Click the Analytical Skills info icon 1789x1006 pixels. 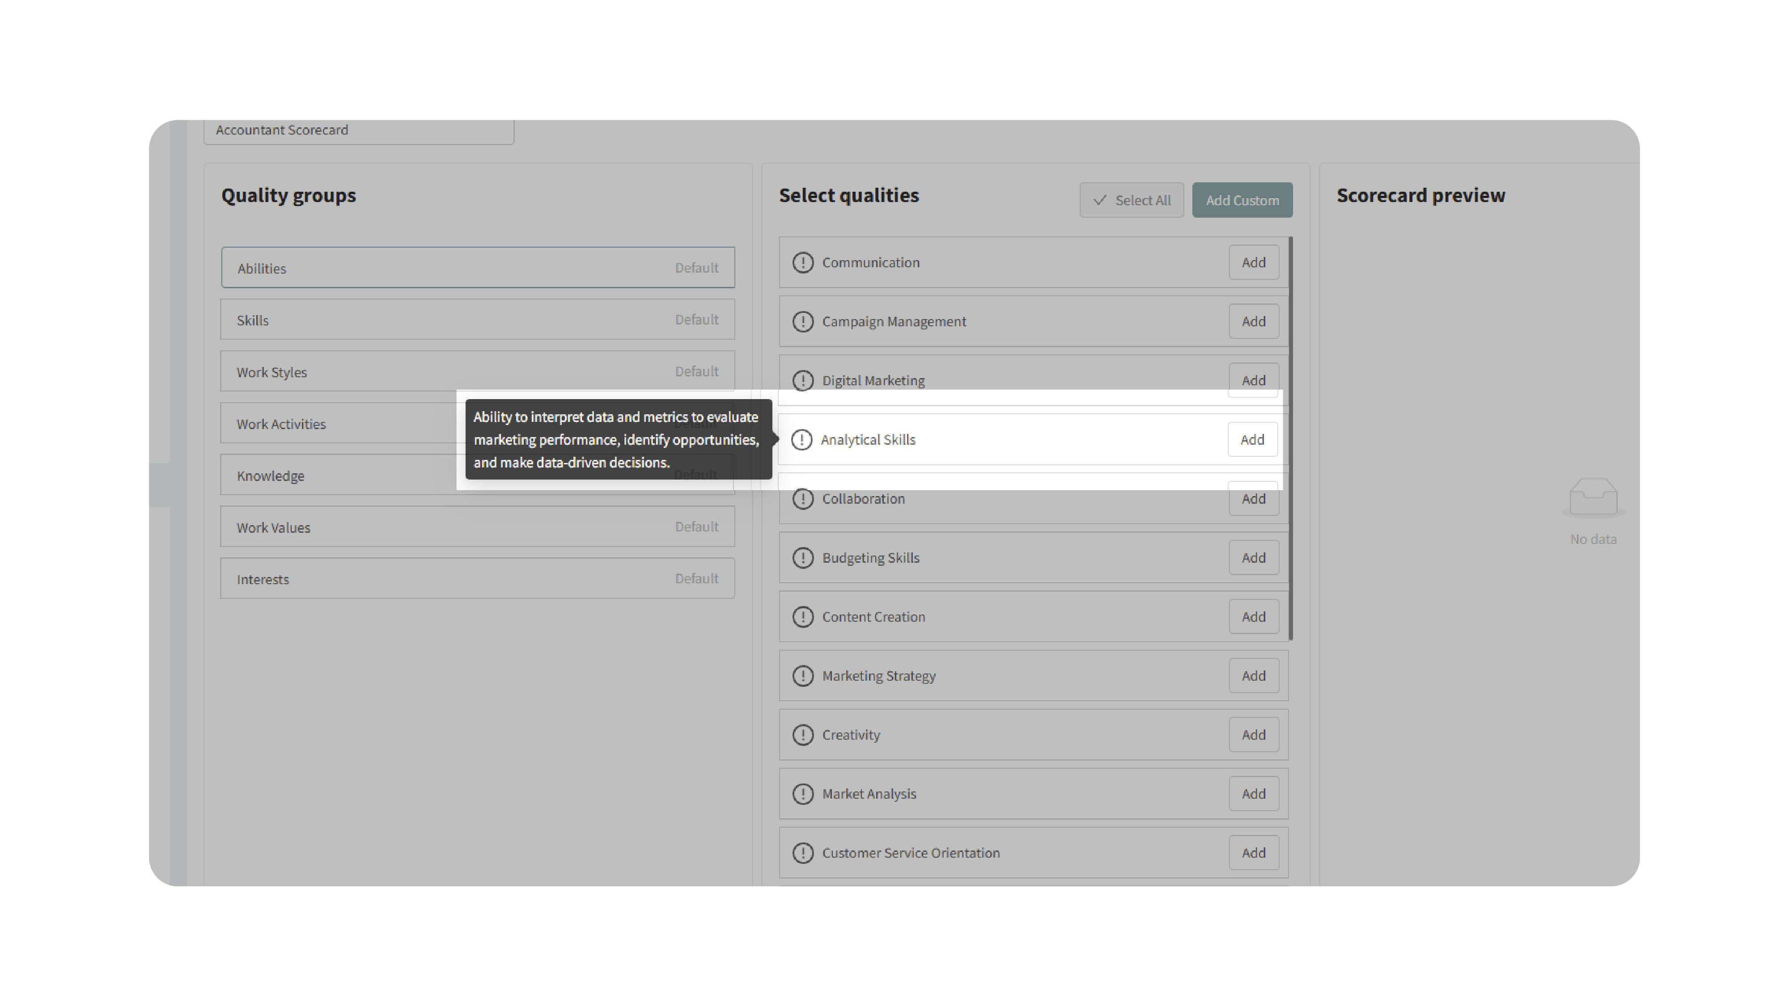[801, 439]
